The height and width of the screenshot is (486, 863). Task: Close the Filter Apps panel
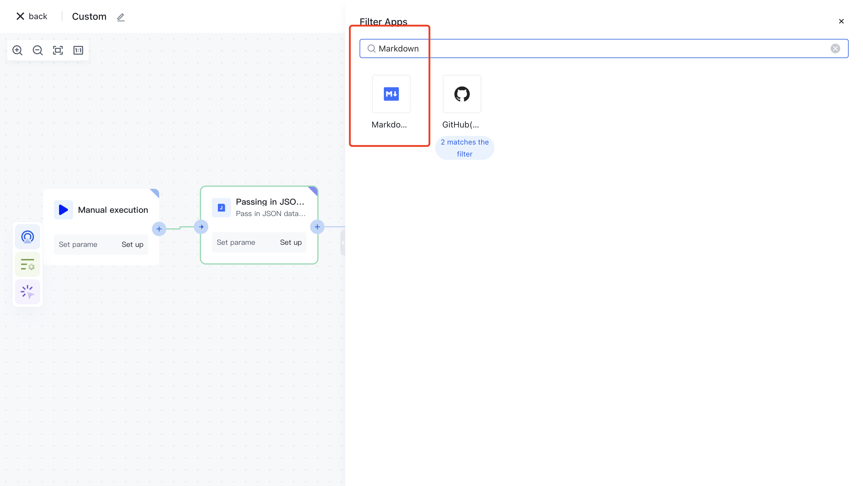[841, 22]
